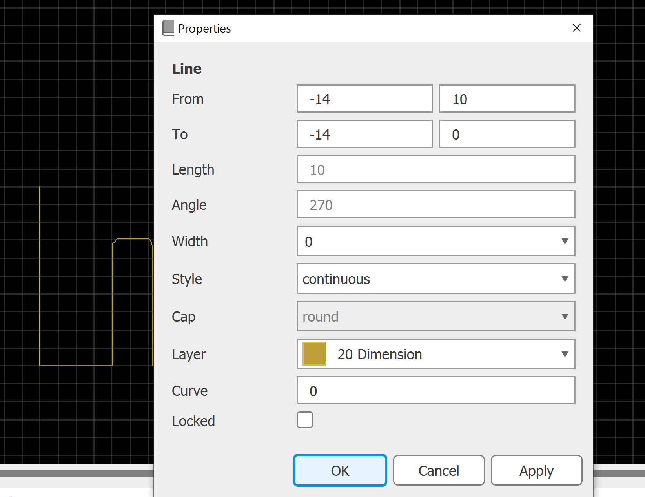Click the Properties dialog title icon
The image size is (645, 497).
click(x=168, y=28)
